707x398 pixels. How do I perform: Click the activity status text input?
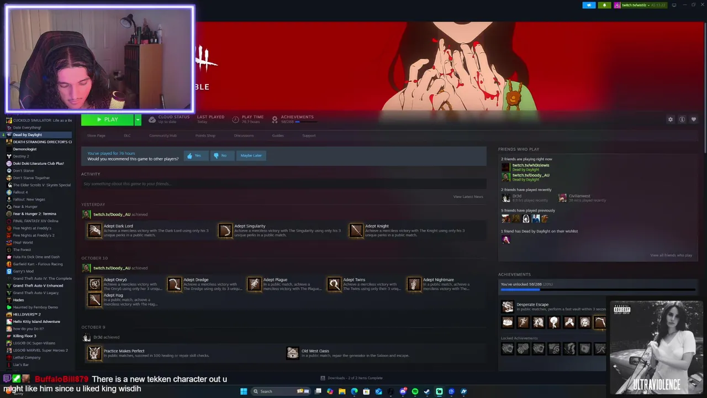(x=283, y=184)
